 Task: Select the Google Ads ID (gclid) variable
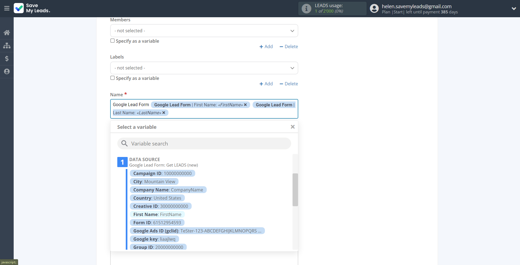coord(197,231)
